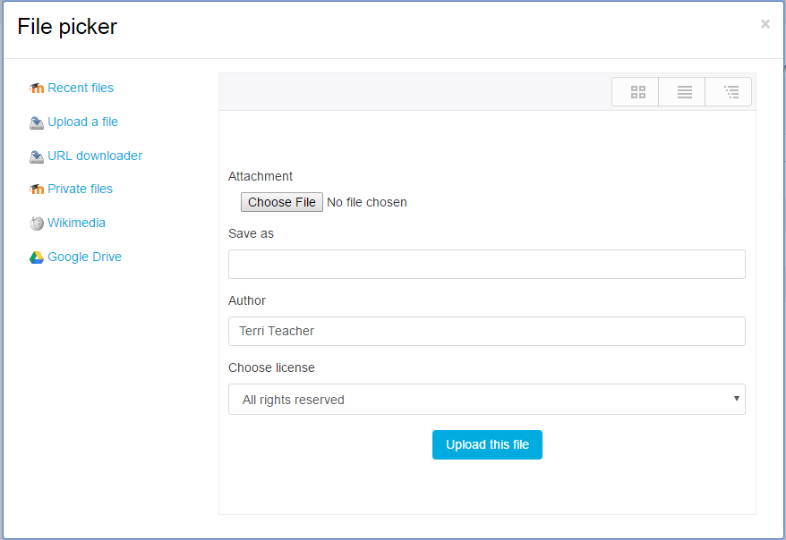This screenshot has height=540, width=786.
Task: Open the Google Drive repository link
Action: 84,257
